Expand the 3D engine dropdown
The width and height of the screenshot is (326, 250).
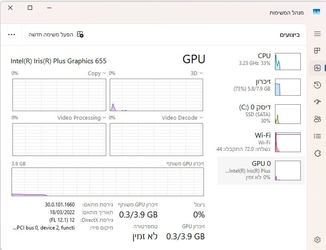(197, 73)
